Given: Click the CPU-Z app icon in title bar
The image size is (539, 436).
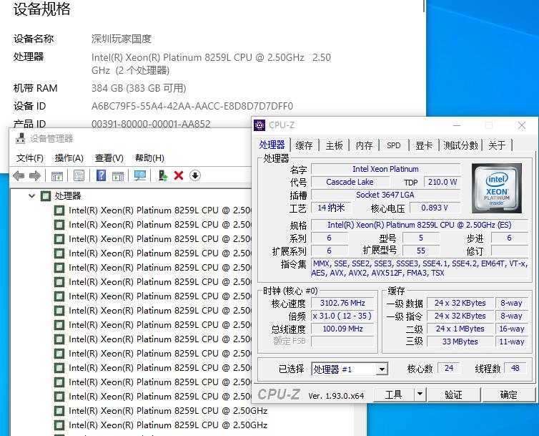Looking at the screenshot, I should 259,125.
